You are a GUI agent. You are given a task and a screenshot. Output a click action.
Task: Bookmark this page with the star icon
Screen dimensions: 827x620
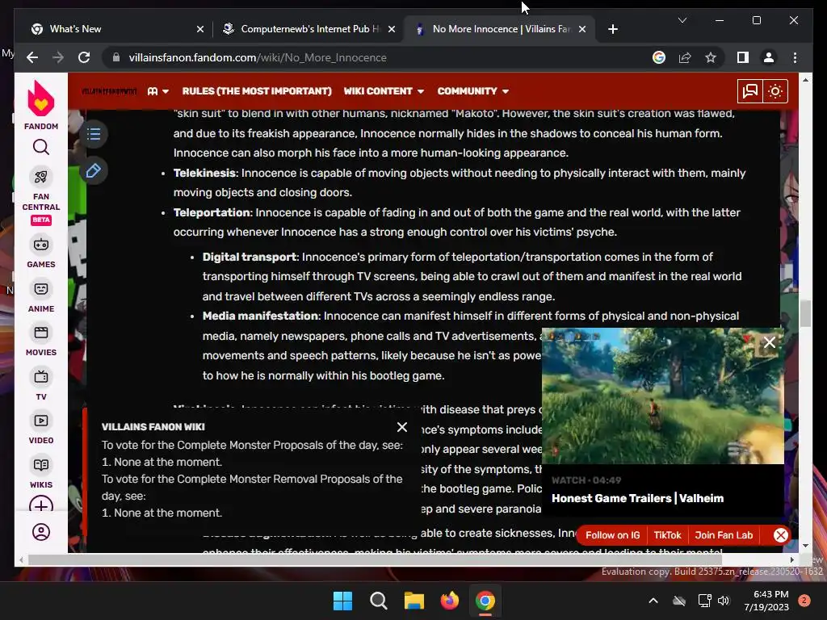point(711,57)
